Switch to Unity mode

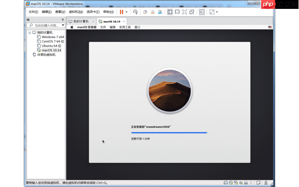click(x=192, y=12)
